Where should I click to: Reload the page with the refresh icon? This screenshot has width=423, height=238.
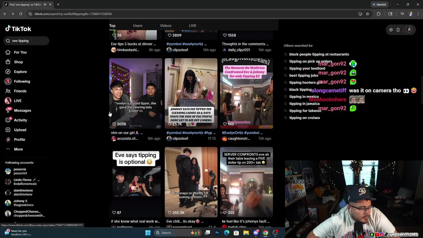(20, 14)
